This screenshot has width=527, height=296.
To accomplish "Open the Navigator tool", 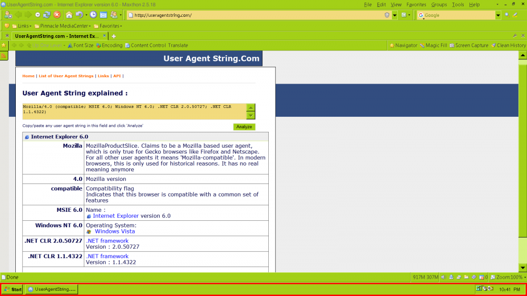I will pyautogui.click(x=403, y=45).
